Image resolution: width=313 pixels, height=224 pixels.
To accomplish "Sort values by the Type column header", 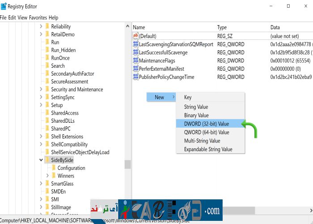I will (222, 27).
